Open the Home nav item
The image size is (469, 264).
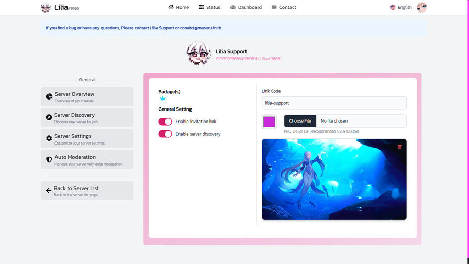178,7
